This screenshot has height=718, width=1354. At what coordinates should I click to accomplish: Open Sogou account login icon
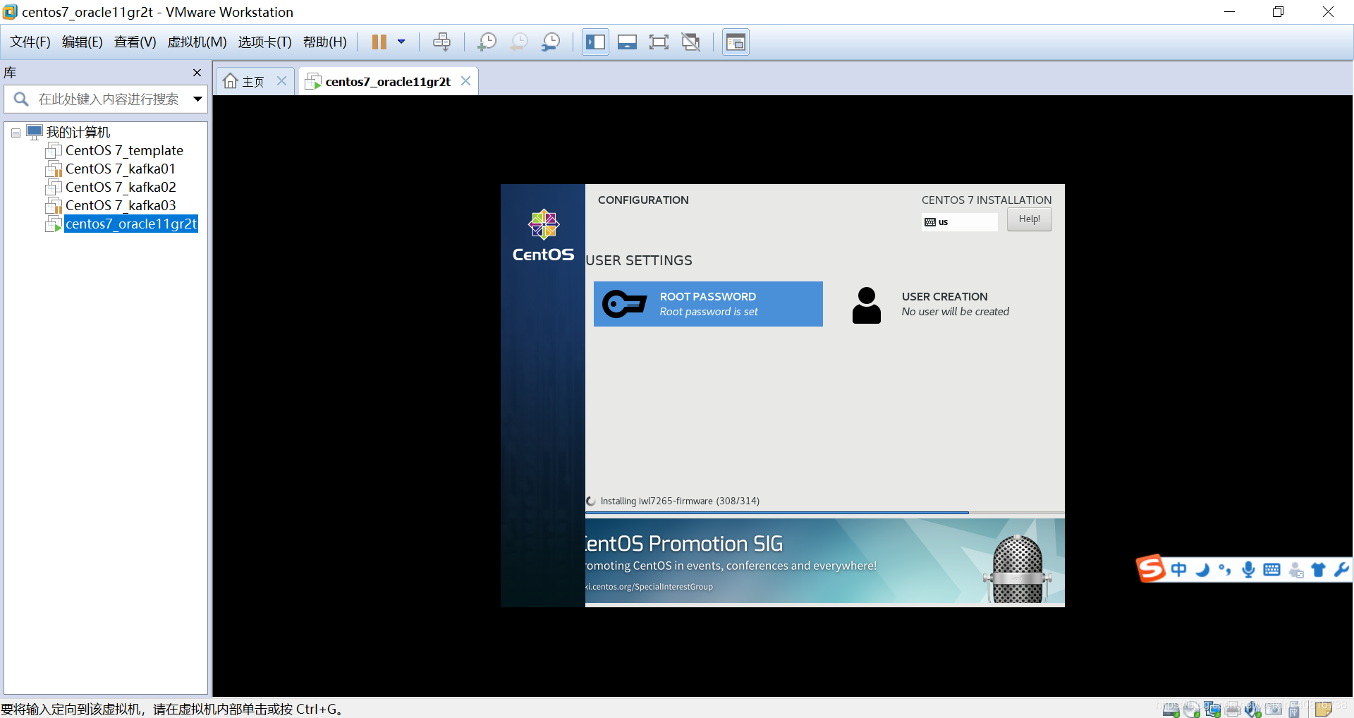(x=1295, y=570)
